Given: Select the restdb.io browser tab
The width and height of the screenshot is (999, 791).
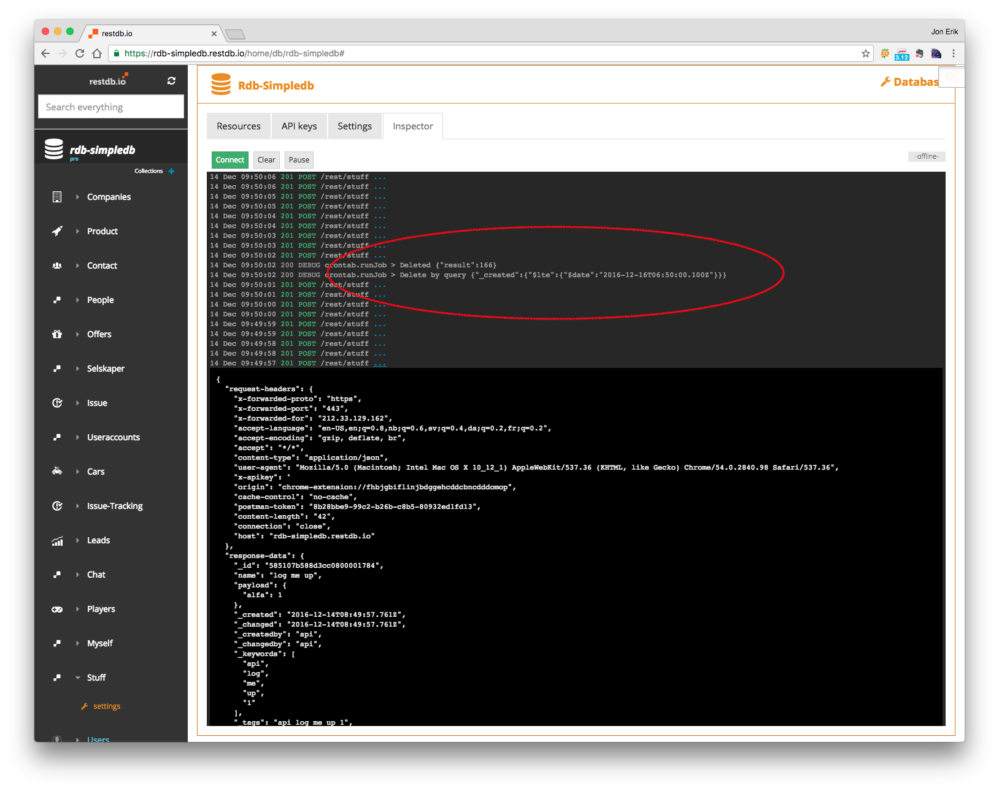Looking at the screenshot, I should click(152, 33).
